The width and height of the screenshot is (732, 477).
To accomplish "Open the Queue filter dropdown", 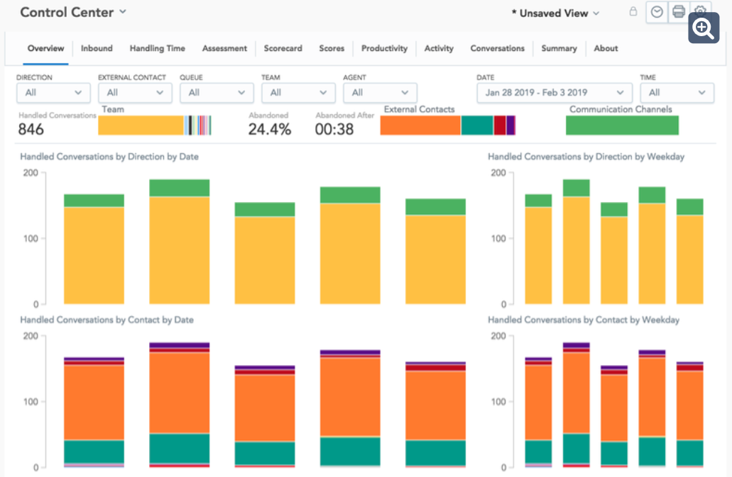I will pyautogui.click(x=217, y=93).
